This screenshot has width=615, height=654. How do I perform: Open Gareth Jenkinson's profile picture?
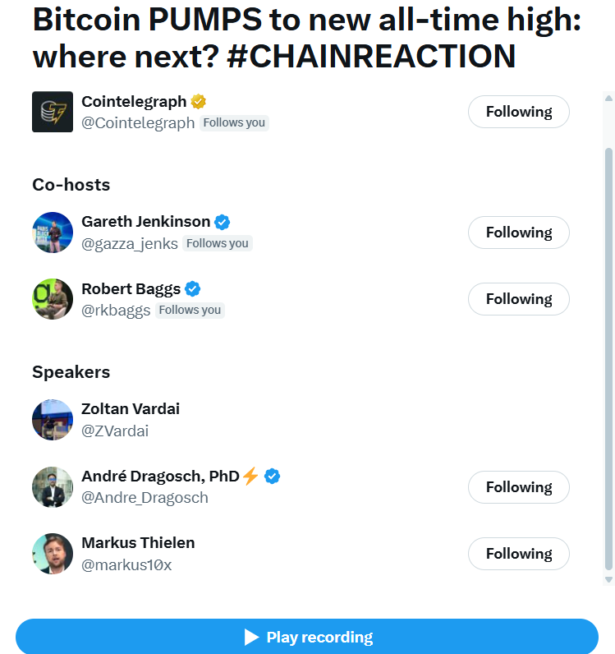pyautogui.click(x=53, y=233)
